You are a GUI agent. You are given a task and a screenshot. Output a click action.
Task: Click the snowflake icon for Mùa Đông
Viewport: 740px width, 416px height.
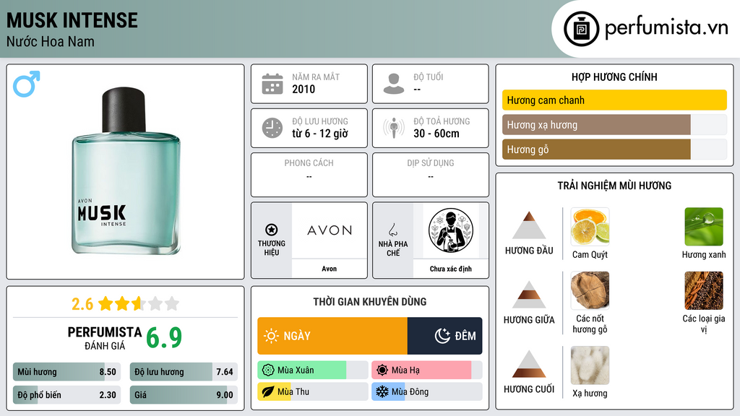(x=382, y=391)
